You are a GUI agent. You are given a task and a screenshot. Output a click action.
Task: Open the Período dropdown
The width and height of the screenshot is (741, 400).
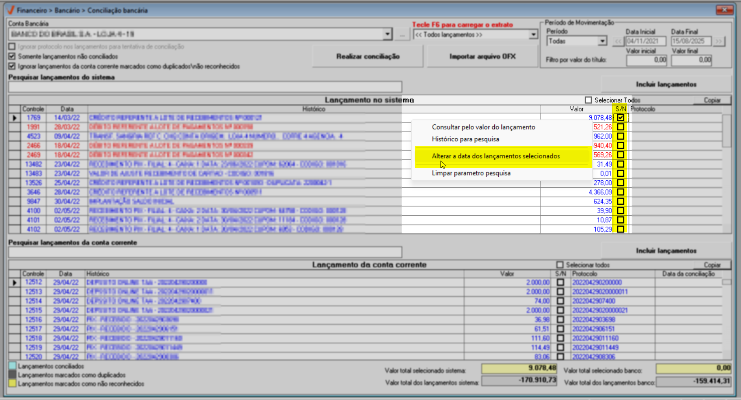[602, 41]
